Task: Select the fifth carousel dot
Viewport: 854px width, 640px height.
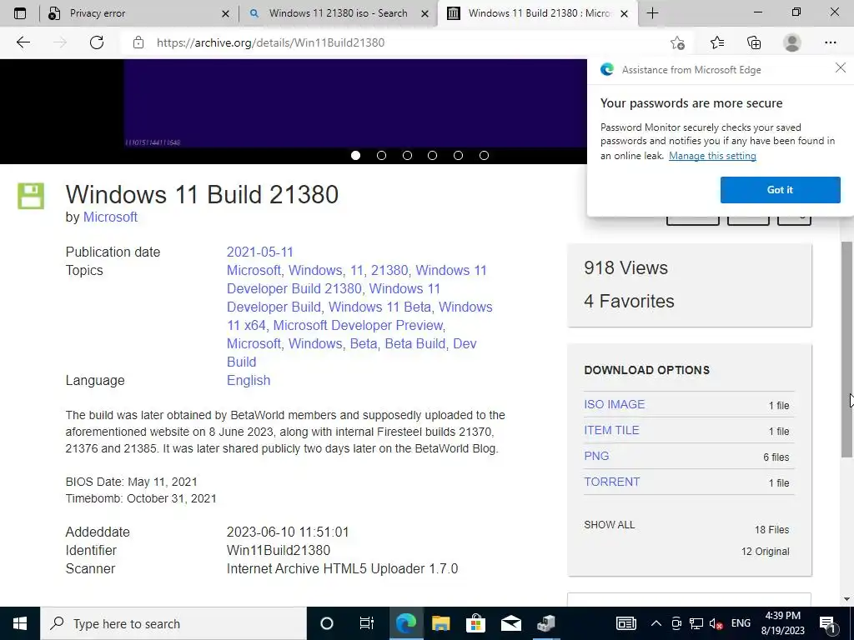Action: pyautogui.click(x=458, y=156)
